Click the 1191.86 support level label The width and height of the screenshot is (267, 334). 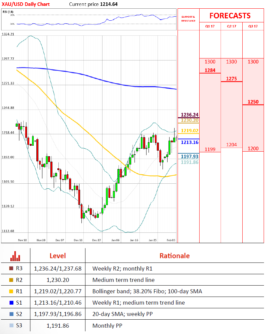(x=190, y=162)
